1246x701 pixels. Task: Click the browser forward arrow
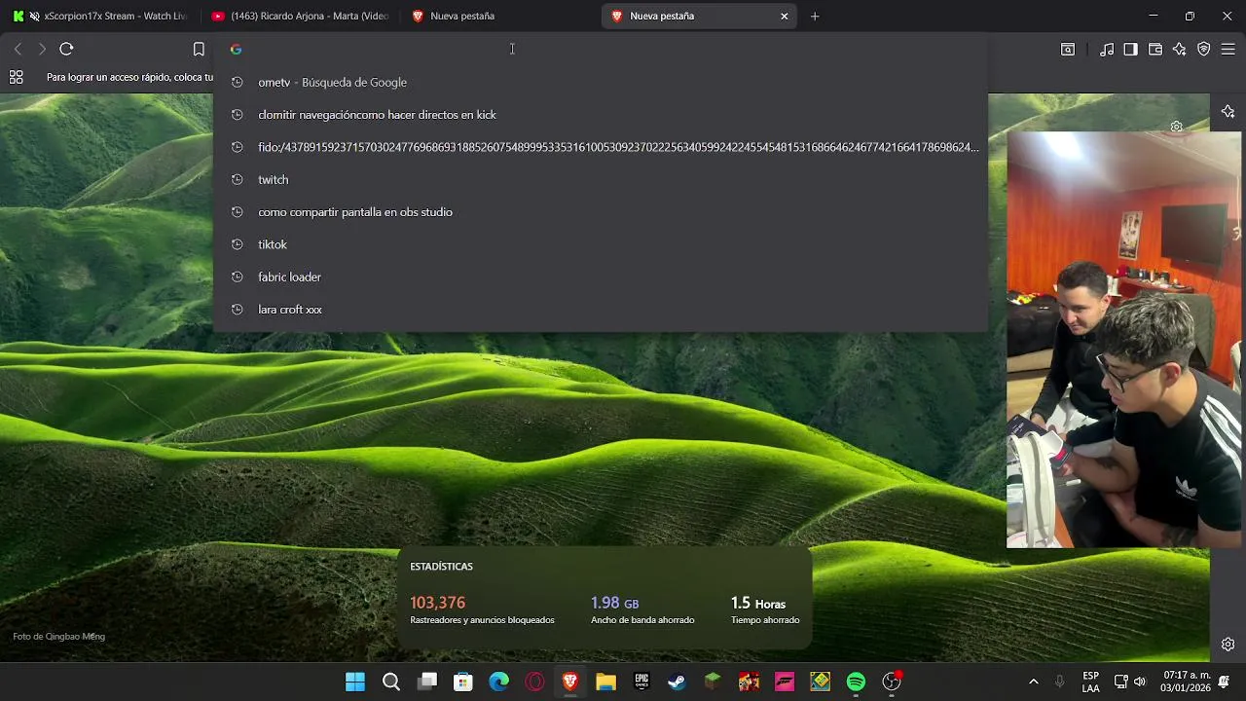tap(42, 49)
